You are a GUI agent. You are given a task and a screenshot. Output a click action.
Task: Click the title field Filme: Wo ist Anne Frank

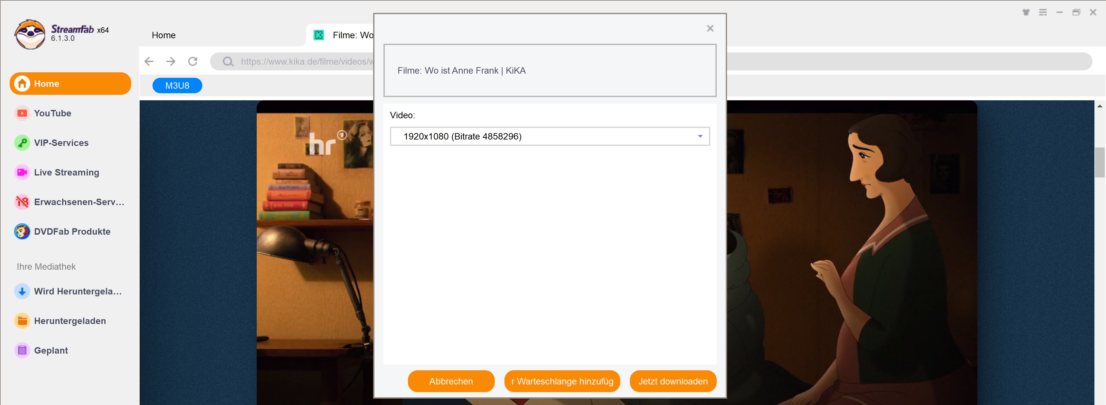click(549, 70)
